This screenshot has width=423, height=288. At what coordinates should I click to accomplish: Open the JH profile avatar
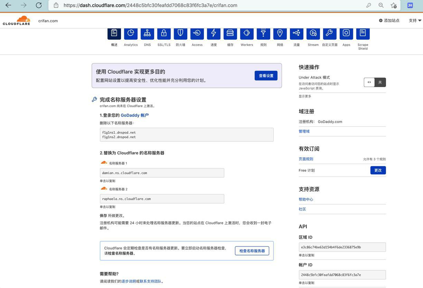point(410,5)
